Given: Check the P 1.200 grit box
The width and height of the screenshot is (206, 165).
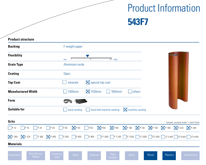Looking at the screenshot, I should tap(112, 137).
